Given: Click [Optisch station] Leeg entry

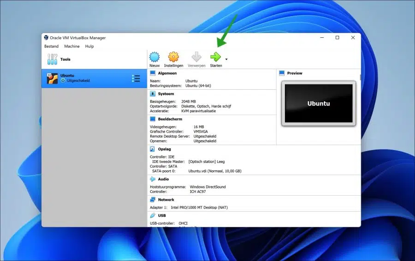Looking at the screenshot, I should pyautogui.click(x=207, y=162).
